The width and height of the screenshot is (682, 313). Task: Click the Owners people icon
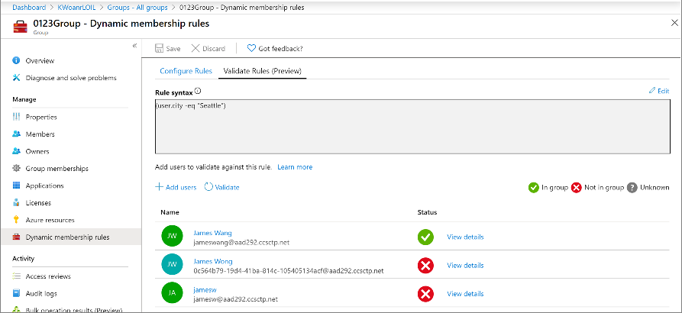pyautogui.click(x=17, y=151)
